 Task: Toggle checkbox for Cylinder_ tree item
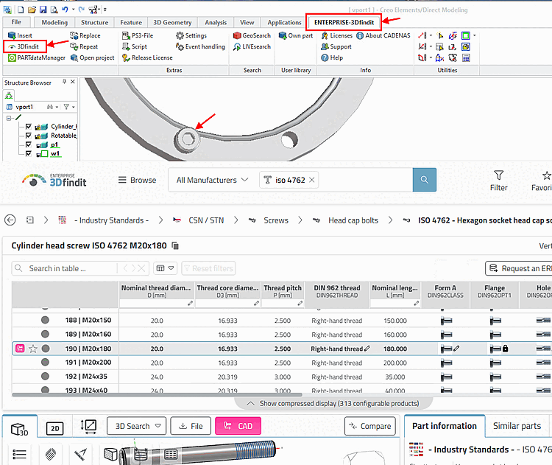pos(29,127)
